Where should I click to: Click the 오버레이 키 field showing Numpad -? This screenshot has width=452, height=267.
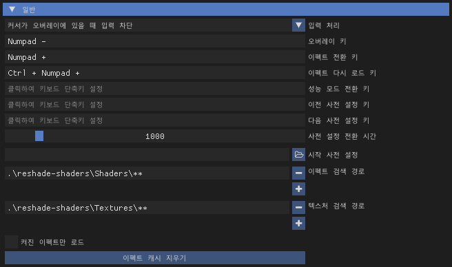click(155, 41)
